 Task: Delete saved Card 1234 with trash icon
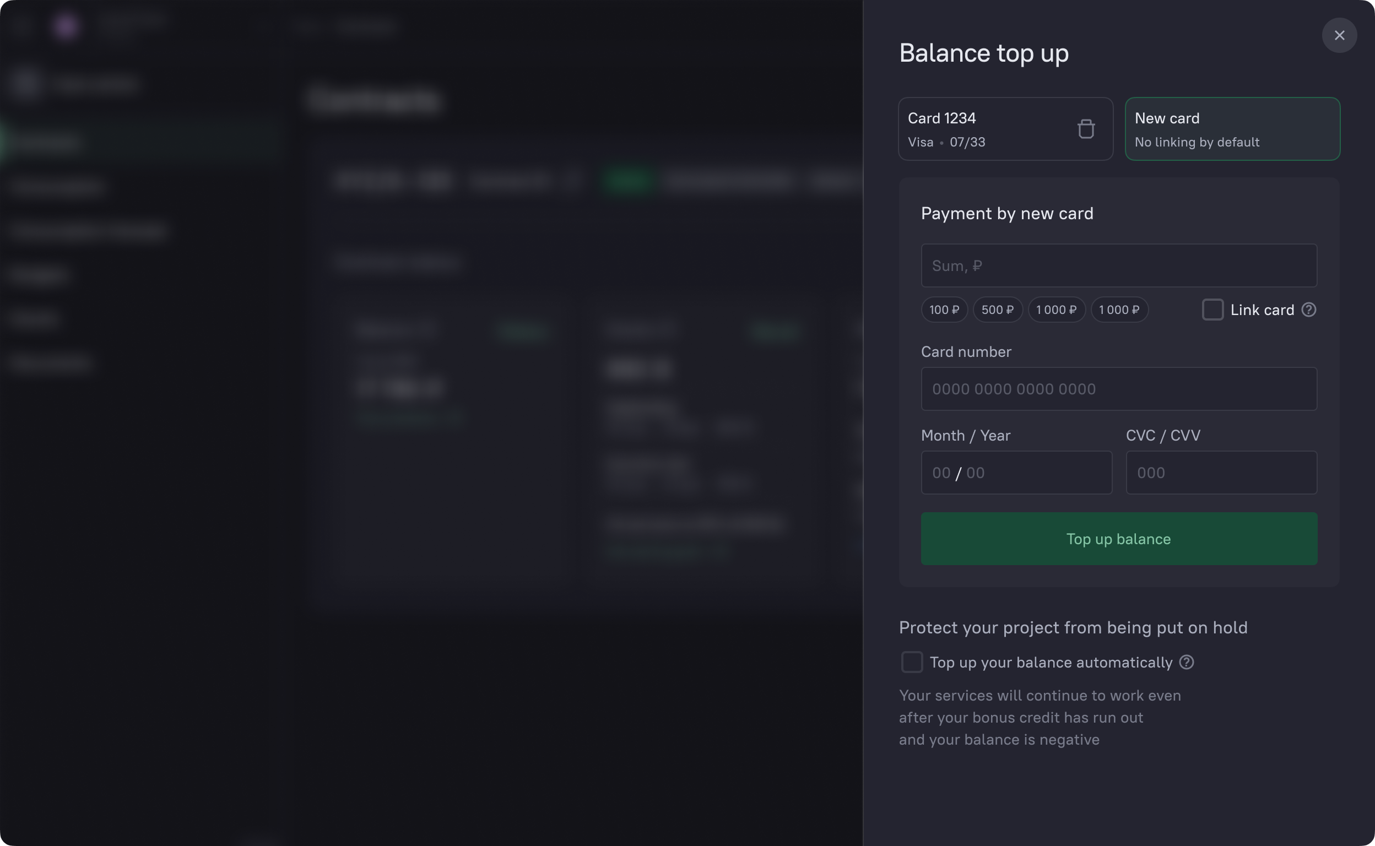pyautogui.click(x=1086, y=129)
